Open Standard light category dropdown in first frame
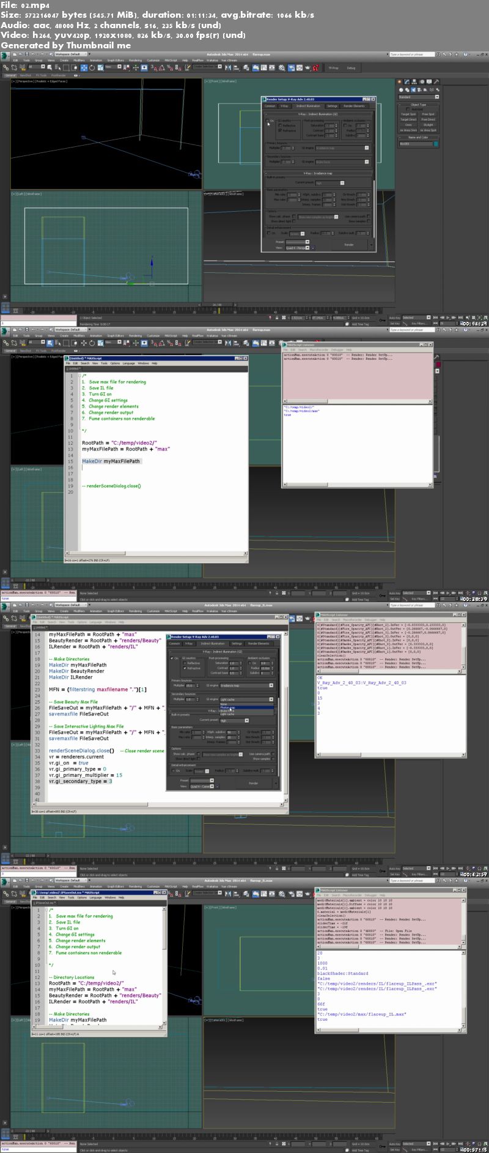 pyautogui.click(x=419, y=97)
